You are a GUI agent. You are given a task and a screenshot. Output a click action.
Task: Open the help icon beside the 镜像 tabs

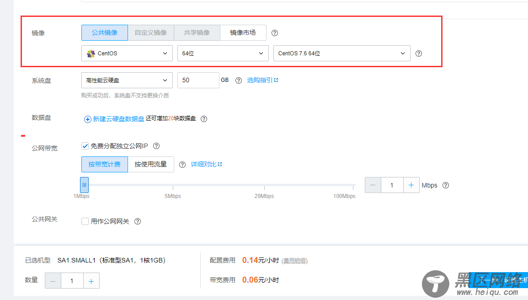point(275,33)
